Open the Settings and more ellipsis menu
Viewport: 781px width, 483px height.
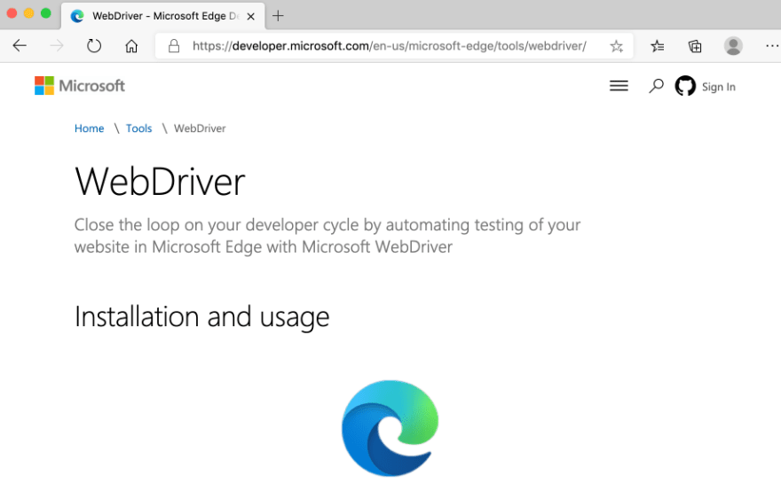(772, 46)
